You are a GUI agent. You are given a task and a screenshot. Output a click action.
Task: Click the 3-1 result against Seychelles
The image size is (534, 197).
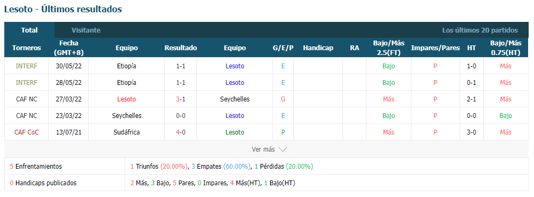(180, 99)
